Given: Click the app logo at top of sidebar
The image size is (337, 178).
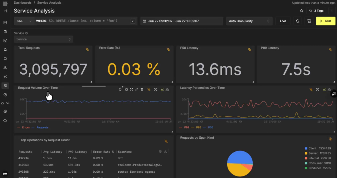Looking at the screenshot, I should point(5,4).
